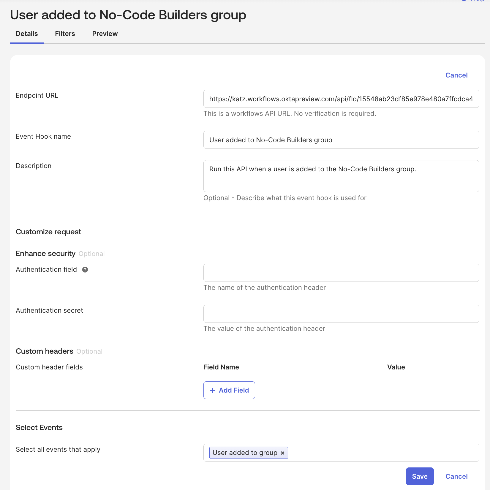The image size is (490, 490).
Task: Open the Authentication field help tooltip icon
Action: coord(85,270)
